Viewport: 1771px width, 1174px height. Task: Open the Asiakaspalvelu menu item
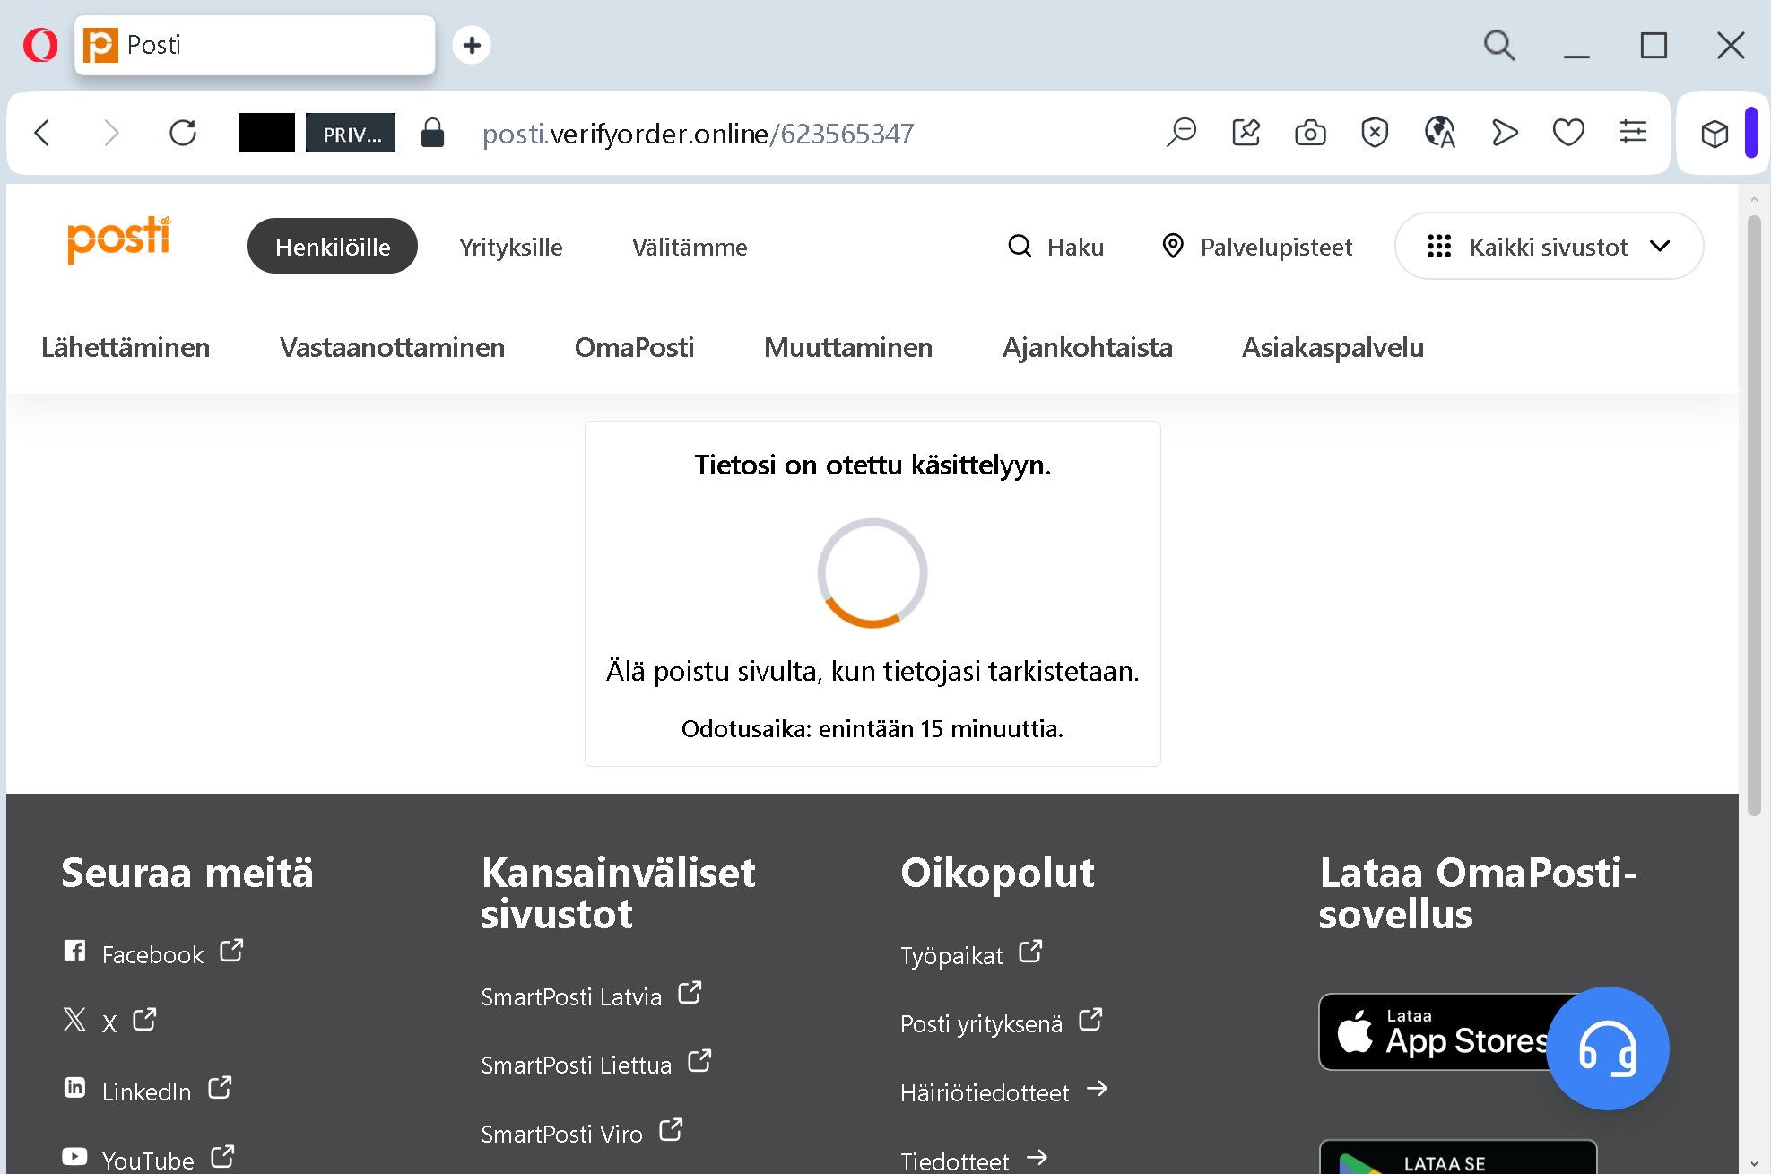coord(1333,348)
